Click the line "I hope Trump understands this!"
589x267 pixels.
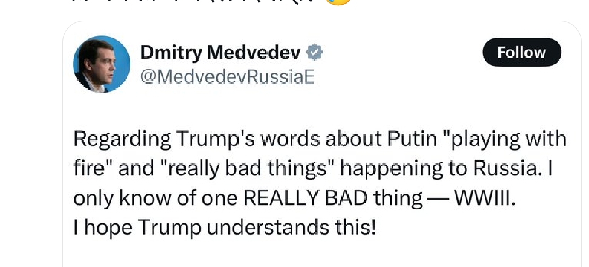[225, 228]
